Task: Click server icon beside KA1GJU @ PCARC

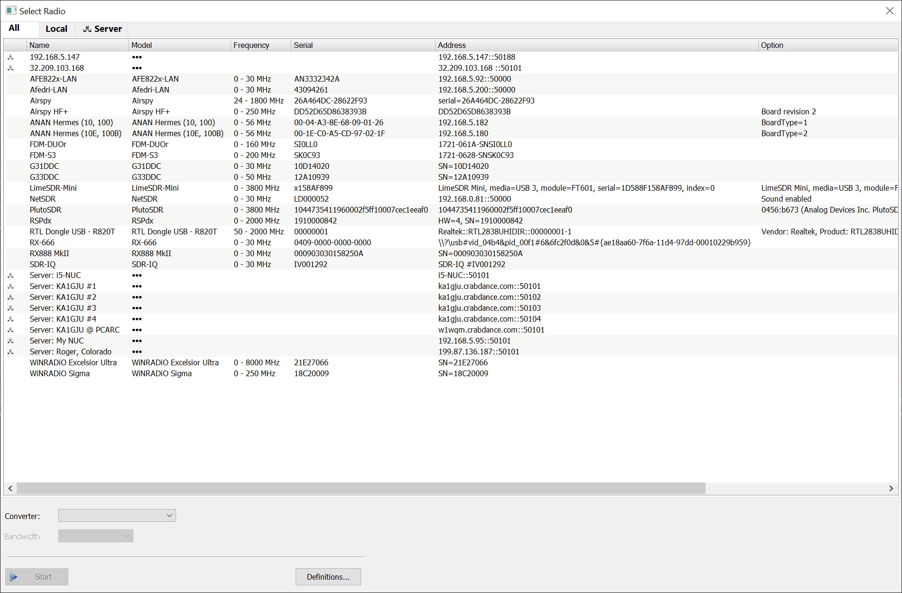Action: point(10,330)
